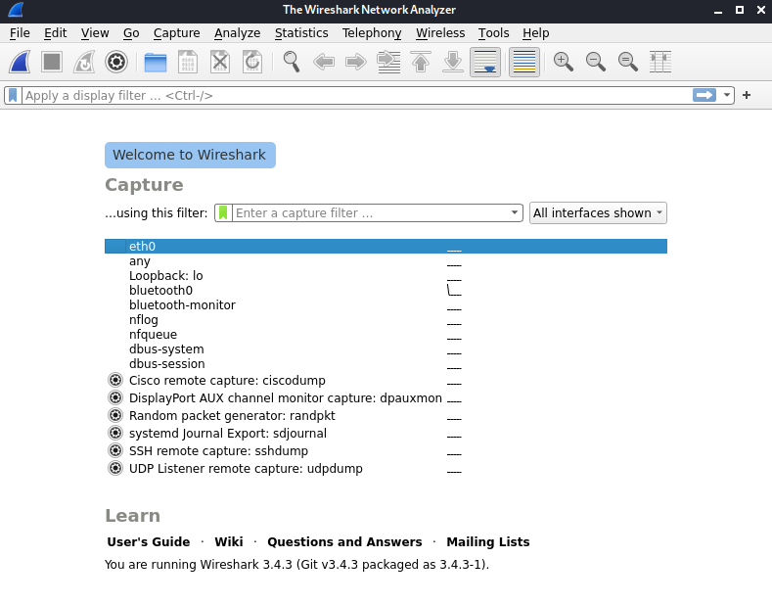The height and width of the screenshot is (604, 772).
Task: Zoom in main window text
Action: click(x=564, y=62)
